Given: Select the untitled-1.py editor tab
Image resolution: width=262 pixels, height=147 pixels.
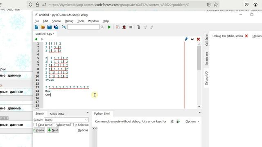Looking at the screenshot, I should [45, 33].
